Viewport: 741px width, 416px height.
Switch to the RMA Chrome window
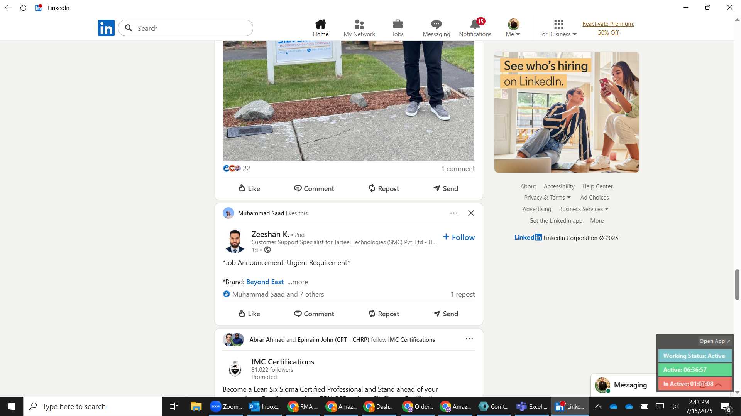pyautogui.click(x=303, y=406)
